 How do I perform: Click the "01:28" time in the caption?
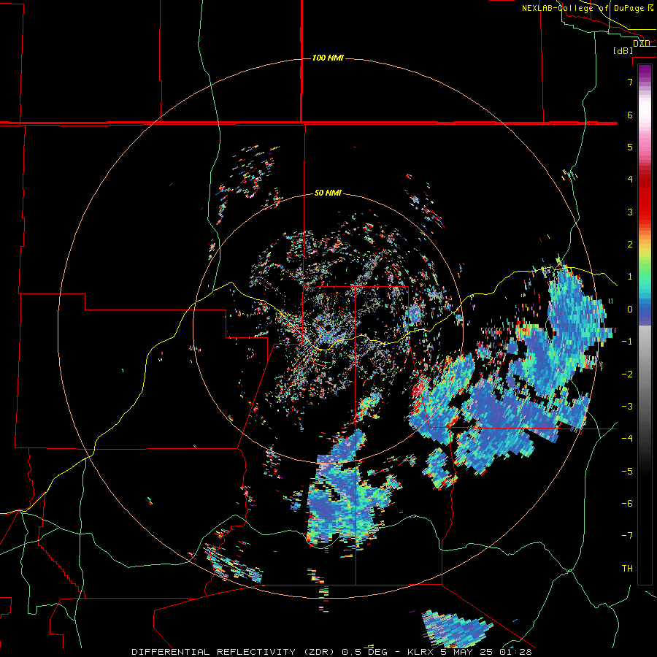tap(515, 652)
